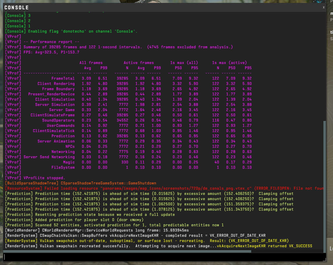Click the Prediction row label in VProf table
333x265 pixels.
[63, 136]
